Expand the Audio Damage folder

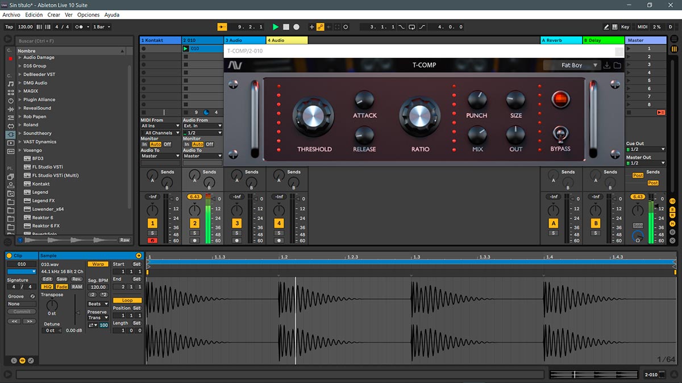tap(20, 57)
